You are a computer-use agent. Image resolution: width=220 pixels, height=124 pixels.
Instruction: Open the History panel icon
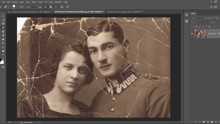point(187,15)
